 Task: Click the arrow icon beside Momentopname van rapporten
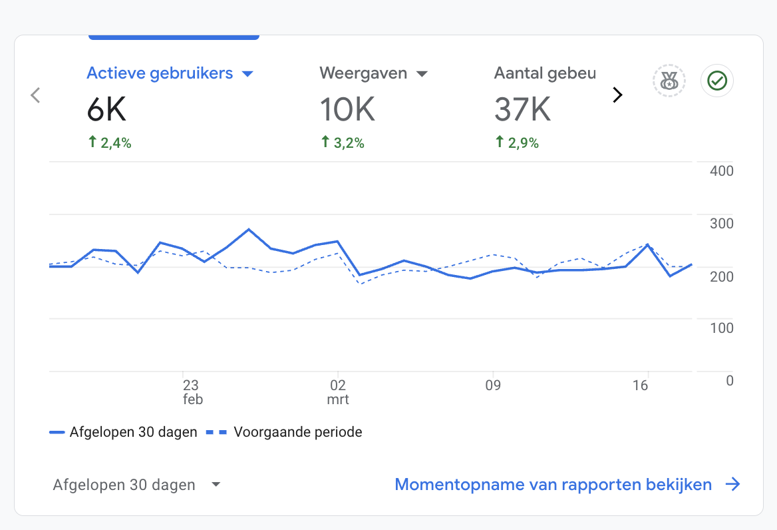[732, 484]
